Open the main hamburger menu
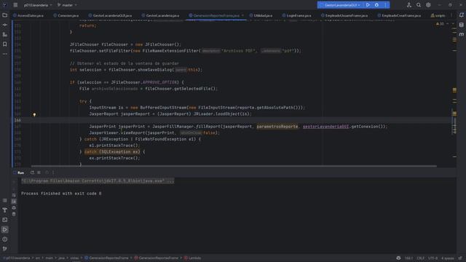 (15, 5)
